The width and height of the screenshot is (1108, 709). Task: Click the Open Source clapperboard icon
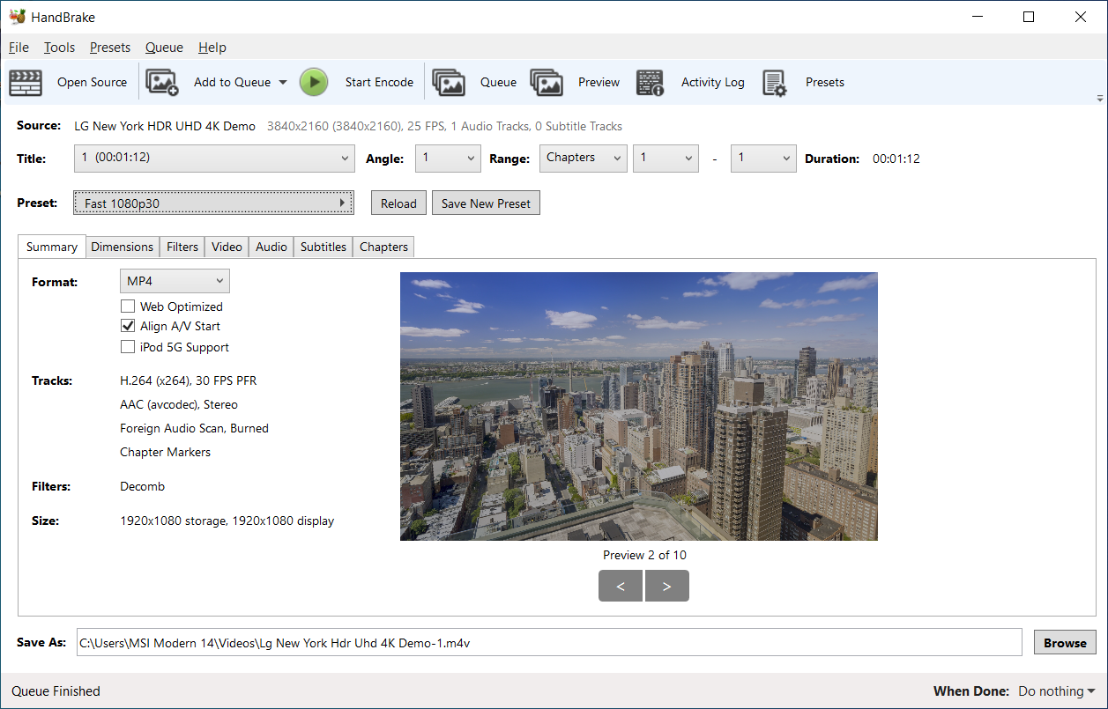[26, 82]
